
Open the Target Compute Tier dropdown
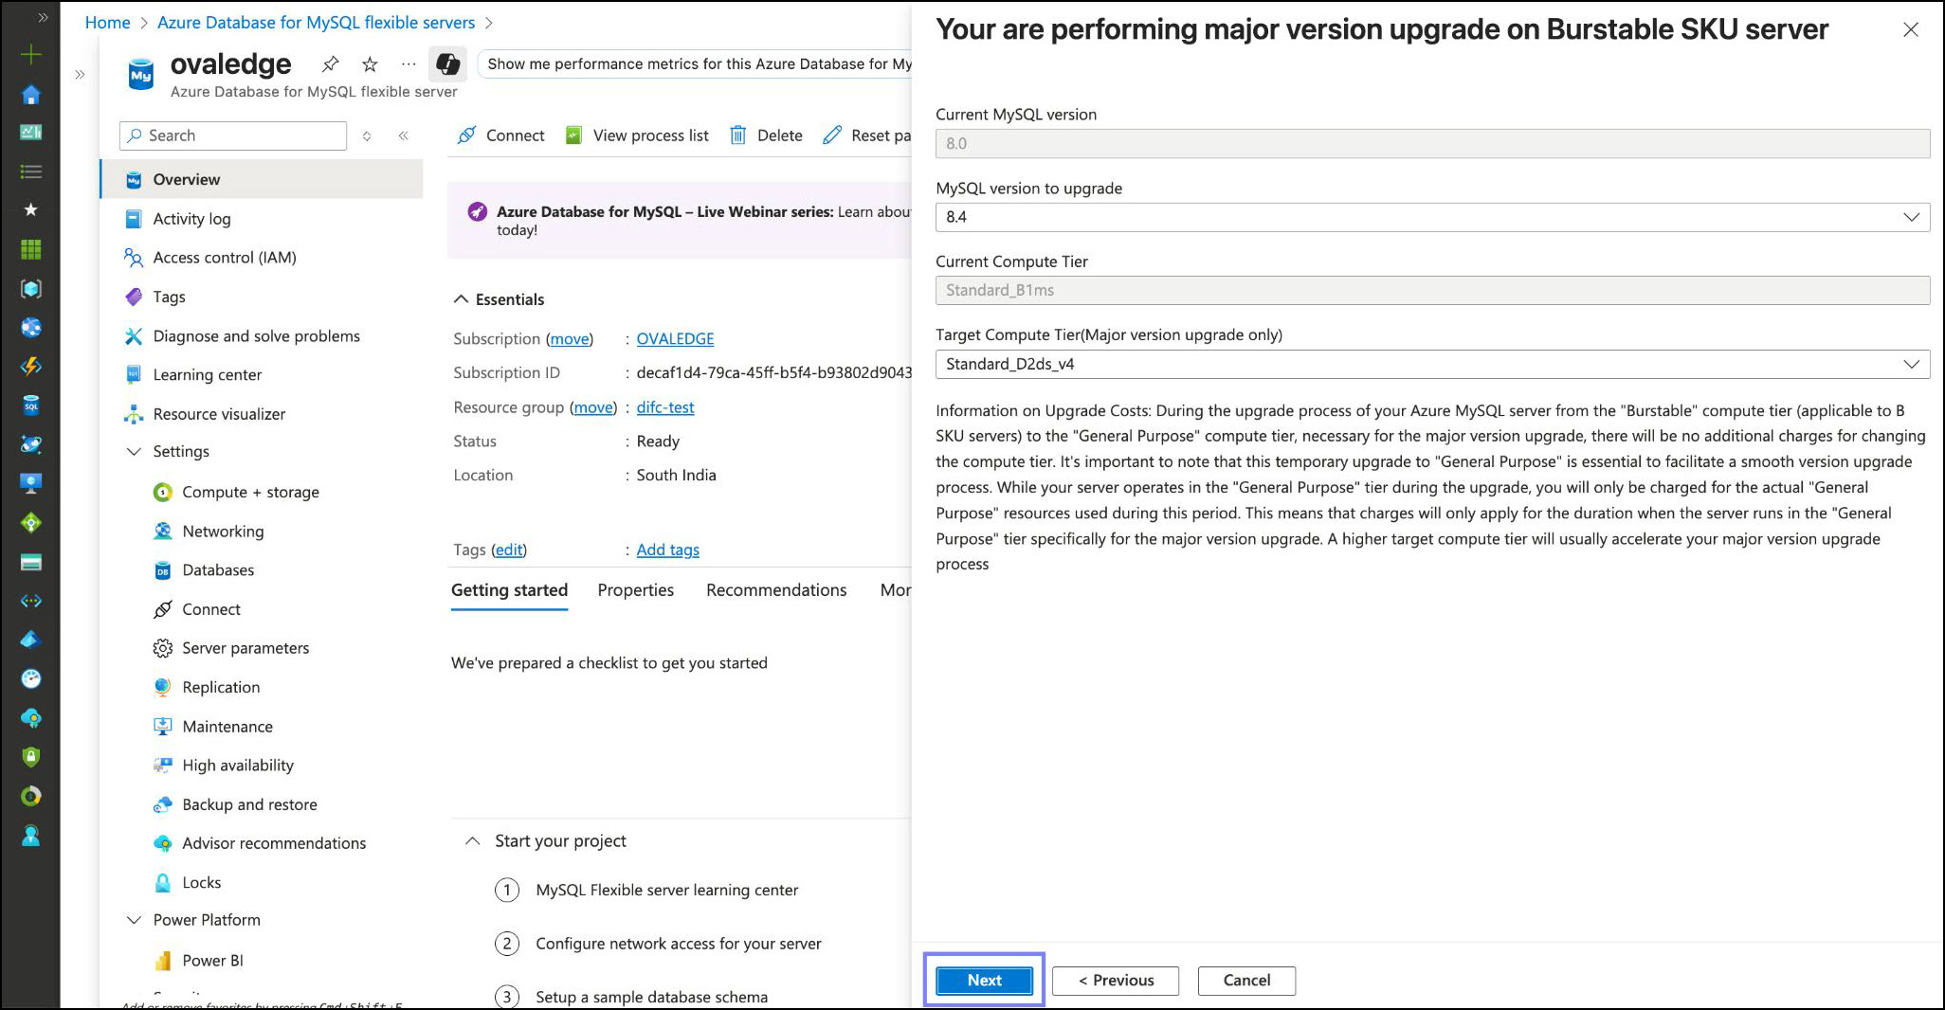tap(1431, 364)
